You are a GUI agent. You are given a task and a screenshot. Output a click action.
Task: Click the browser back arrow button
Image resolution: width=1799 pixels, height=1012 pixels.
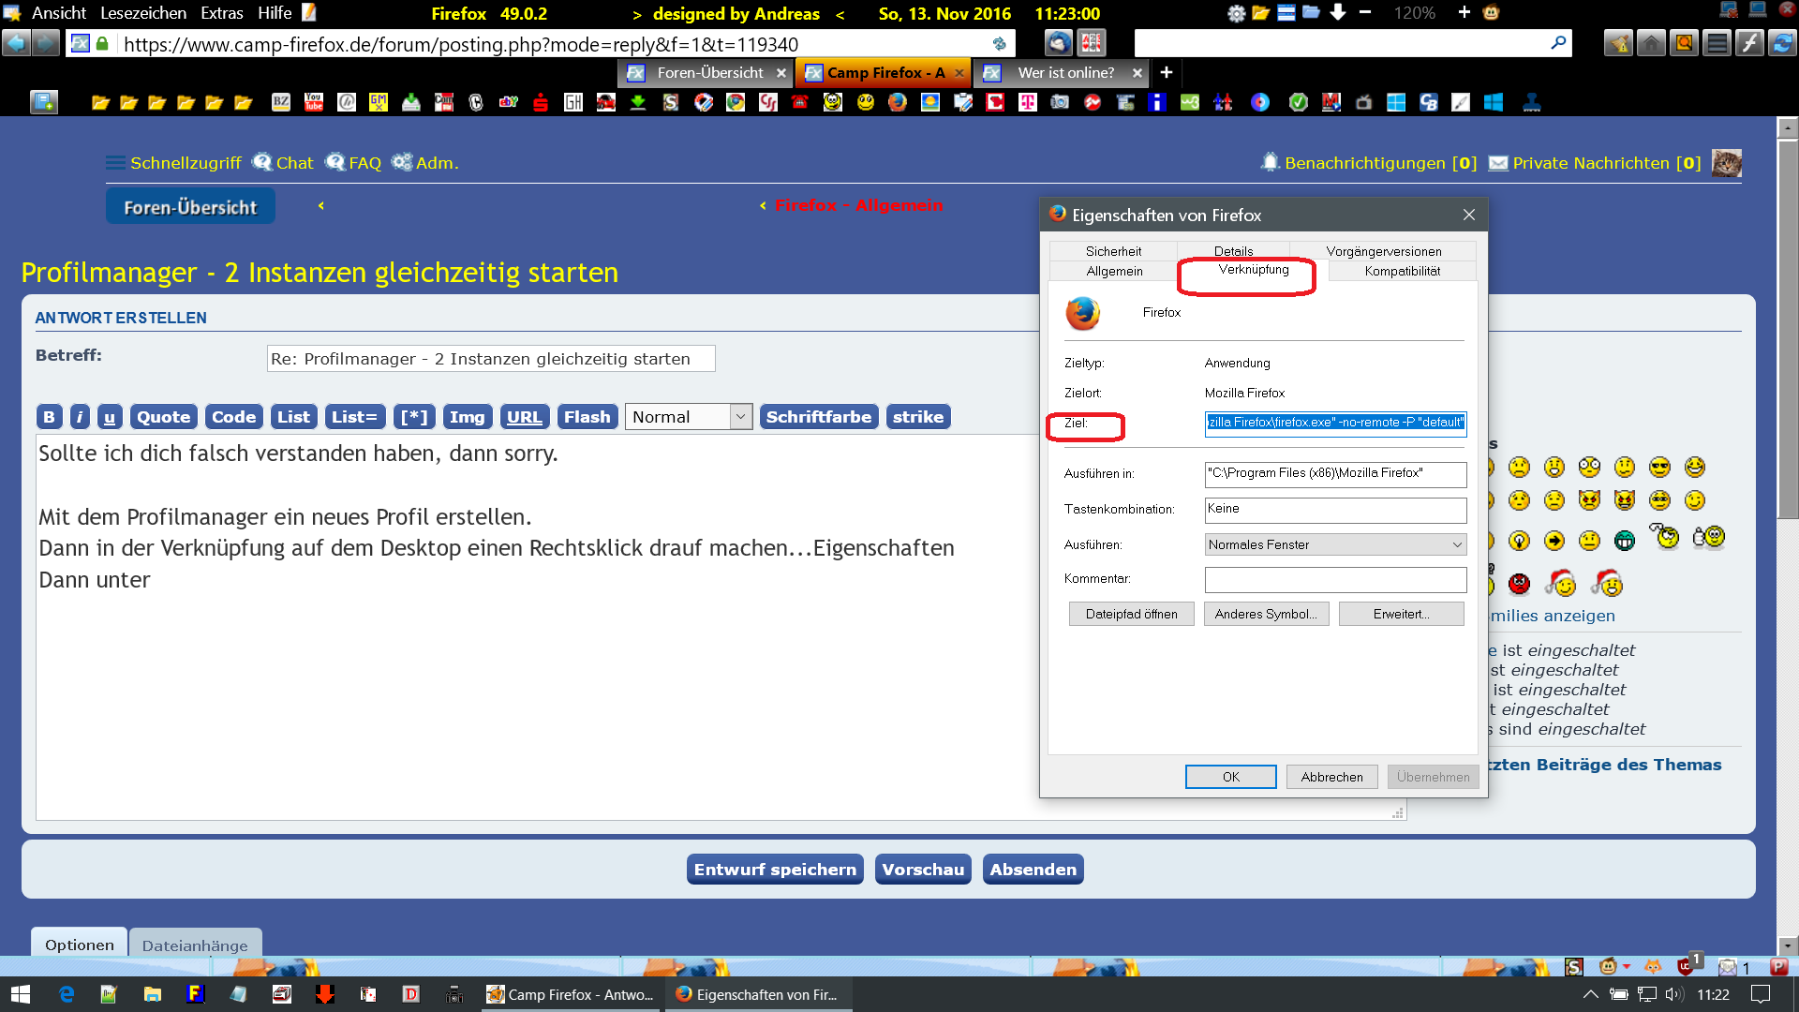pos(16,43)
